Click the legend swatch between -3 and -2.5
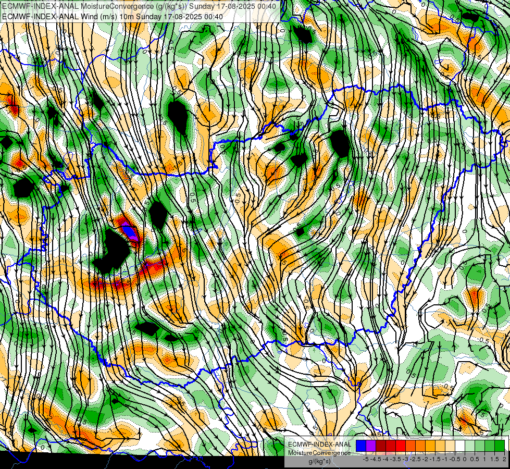 pos(411,446)
